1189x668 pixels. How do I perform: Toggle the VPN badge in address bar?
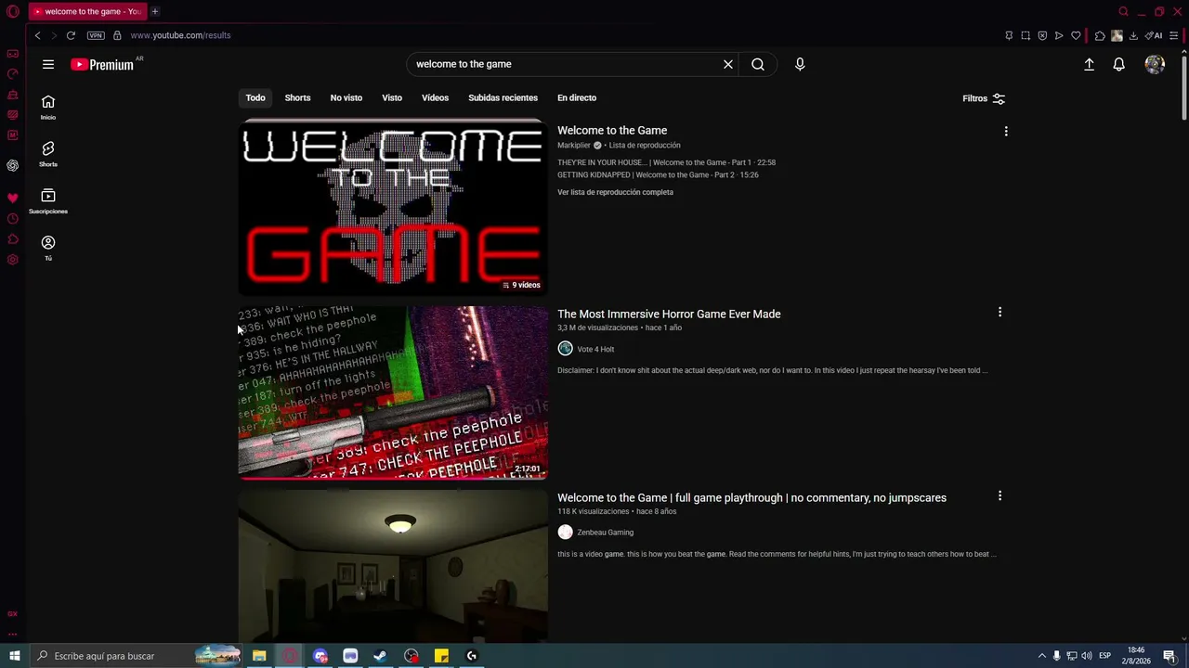tap(96, 35)
